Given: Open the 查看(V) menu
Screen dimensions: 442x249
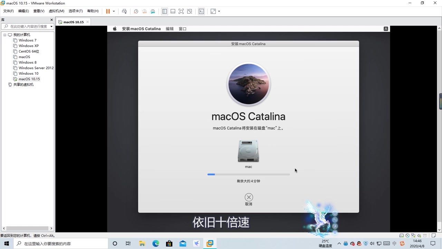Looking at the screenshot, I should pos(39,11).
